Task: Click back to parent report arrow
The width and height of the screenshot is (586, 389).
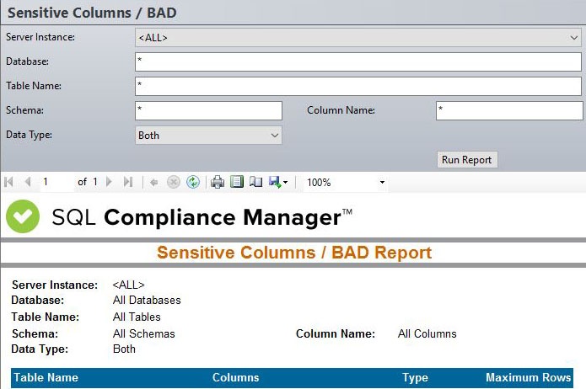Action: pyautogui.click(x=154, y=182)
